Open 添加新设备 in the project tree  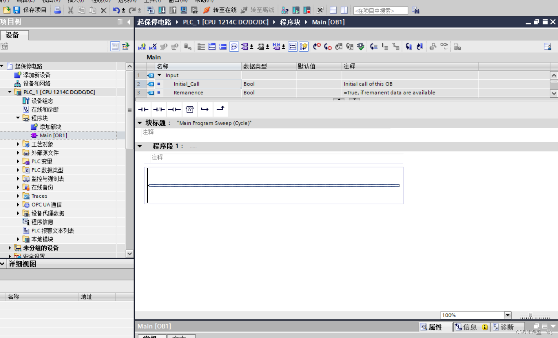point(36,75)
